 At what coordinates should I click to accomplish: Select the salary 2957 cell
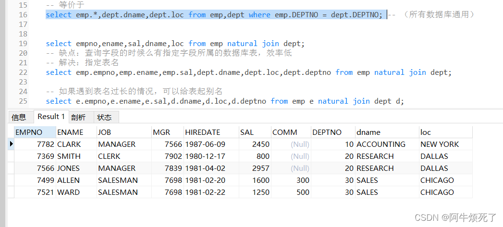point(255,168)
